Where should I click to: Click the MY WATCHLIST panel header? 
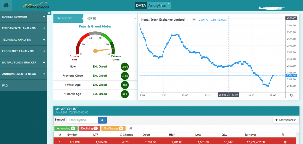tap(176, 111)
